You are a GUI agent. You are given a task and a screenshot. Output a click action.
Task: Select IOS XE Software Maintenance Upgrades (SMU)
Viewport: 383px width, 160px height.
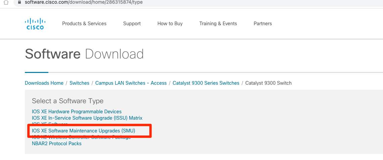tap(83, 131)
